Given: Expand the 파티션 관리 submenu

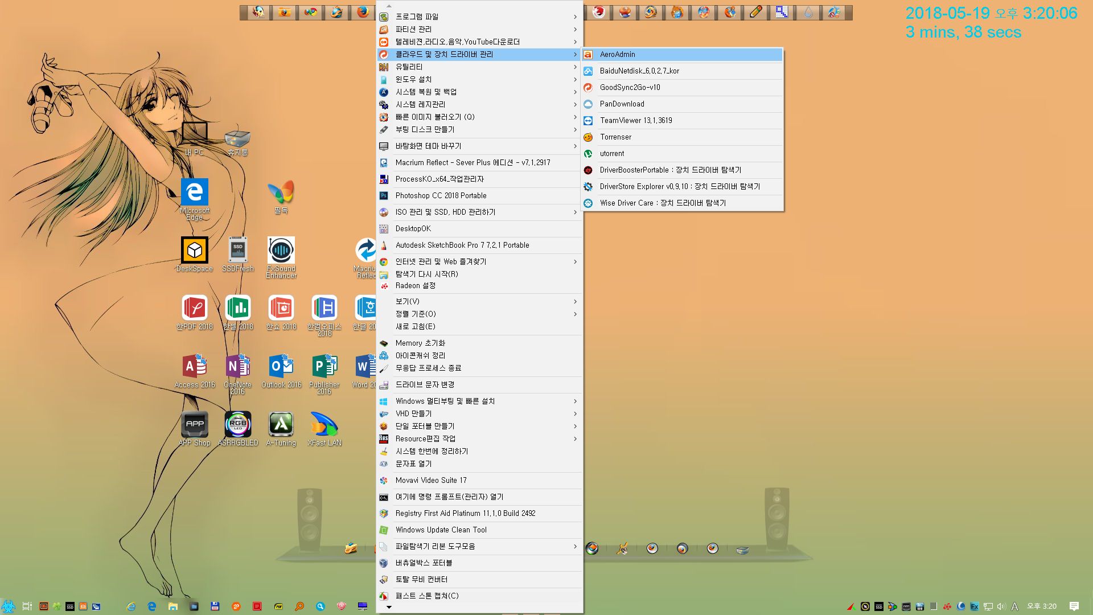Looking at the screenshot, I should pyautogui.click(x=479, y=29).
